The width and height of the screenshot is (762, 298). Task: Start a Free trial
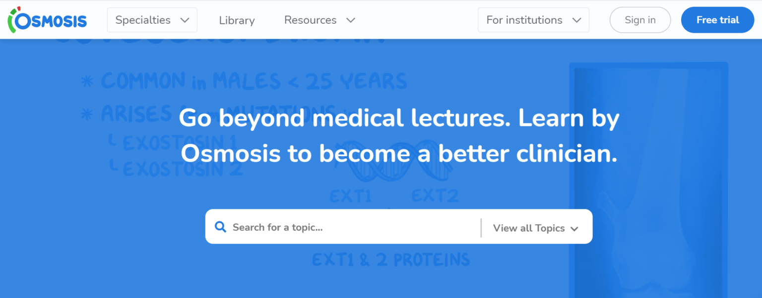717,20
